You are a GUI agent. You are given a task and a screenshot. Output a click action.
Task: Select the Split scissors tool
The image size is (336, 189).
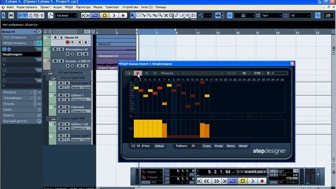click(144, 15)
